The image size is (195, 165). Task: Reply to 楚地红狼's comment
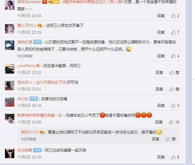(x=161, y=56)
